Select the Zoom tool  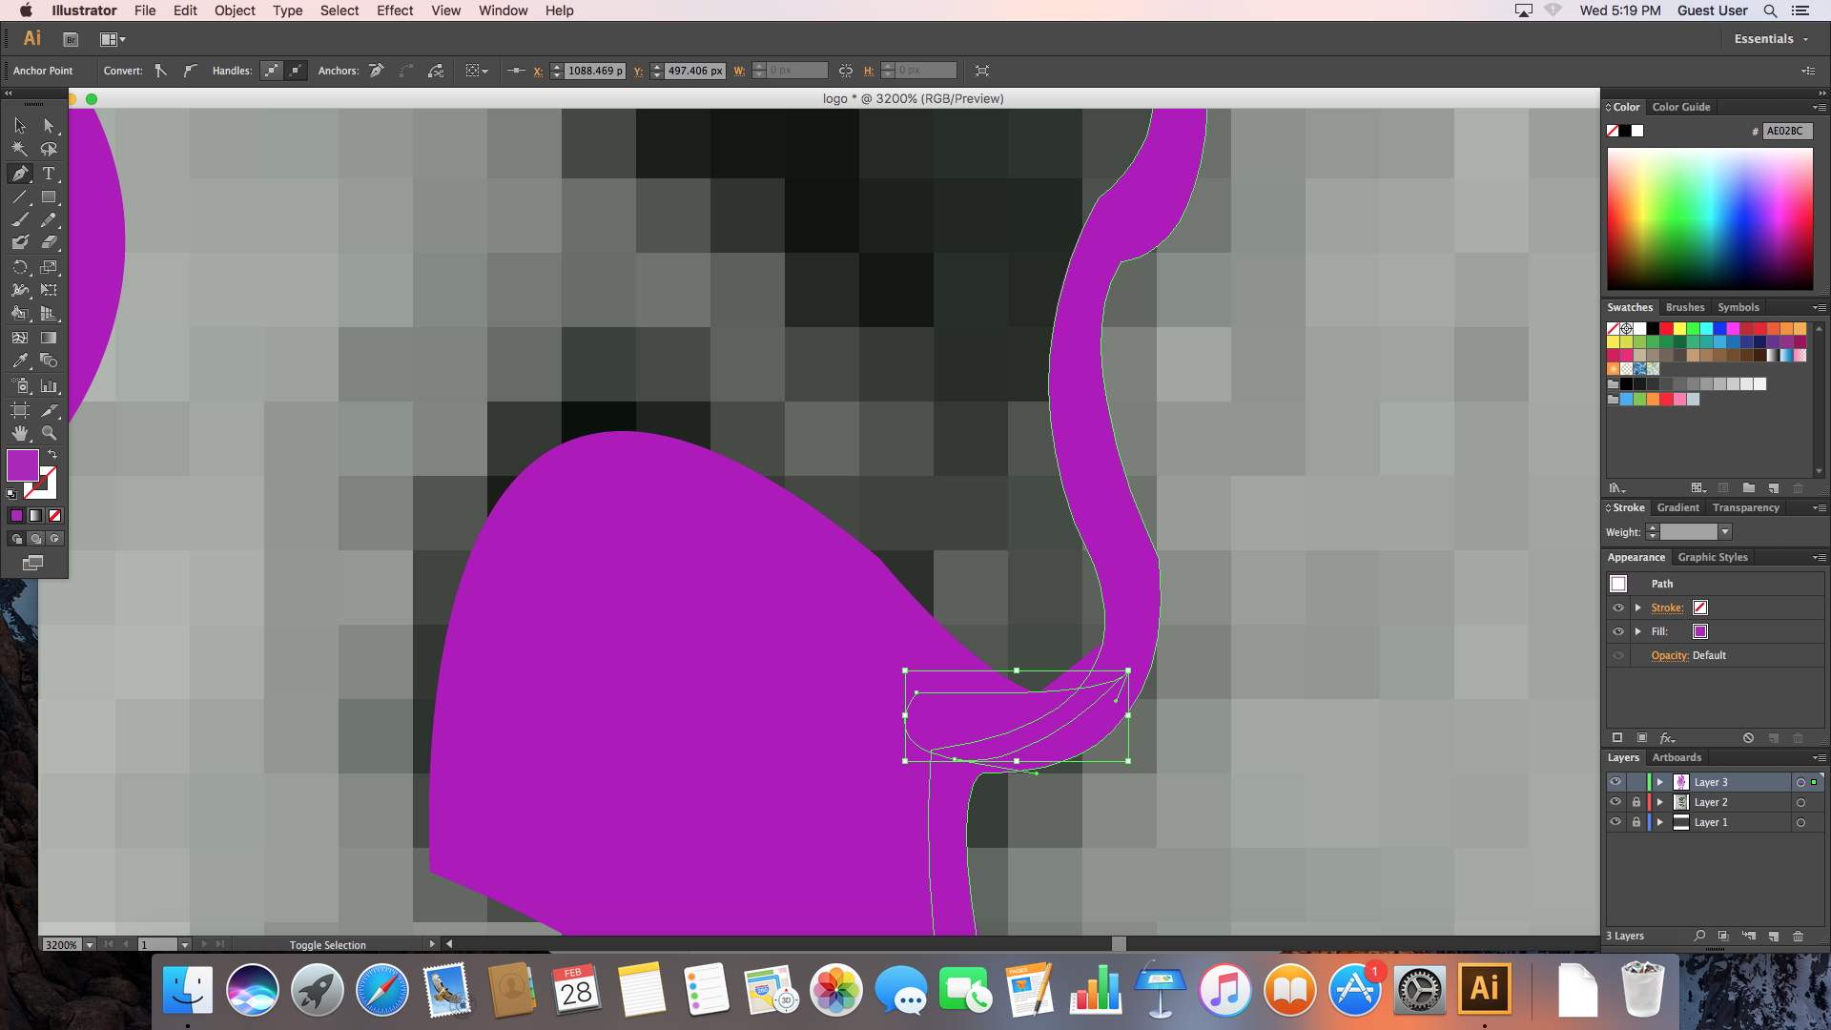[49, 433]
